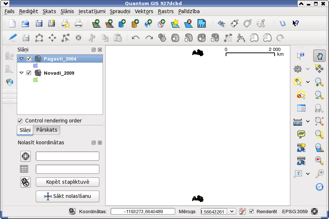Expand the feature action gear dropdown

308,69
